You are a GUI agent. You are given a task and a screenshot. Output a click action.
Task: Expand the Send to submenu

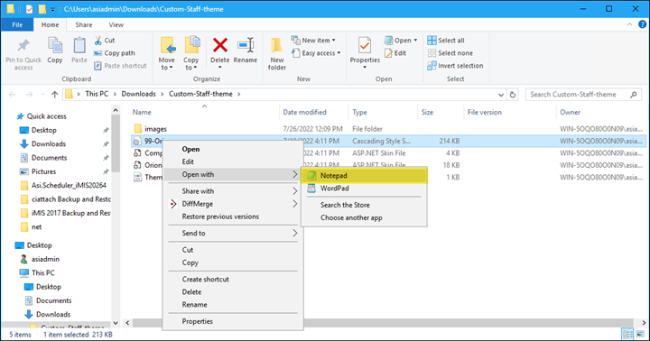(x=233, y=234)
